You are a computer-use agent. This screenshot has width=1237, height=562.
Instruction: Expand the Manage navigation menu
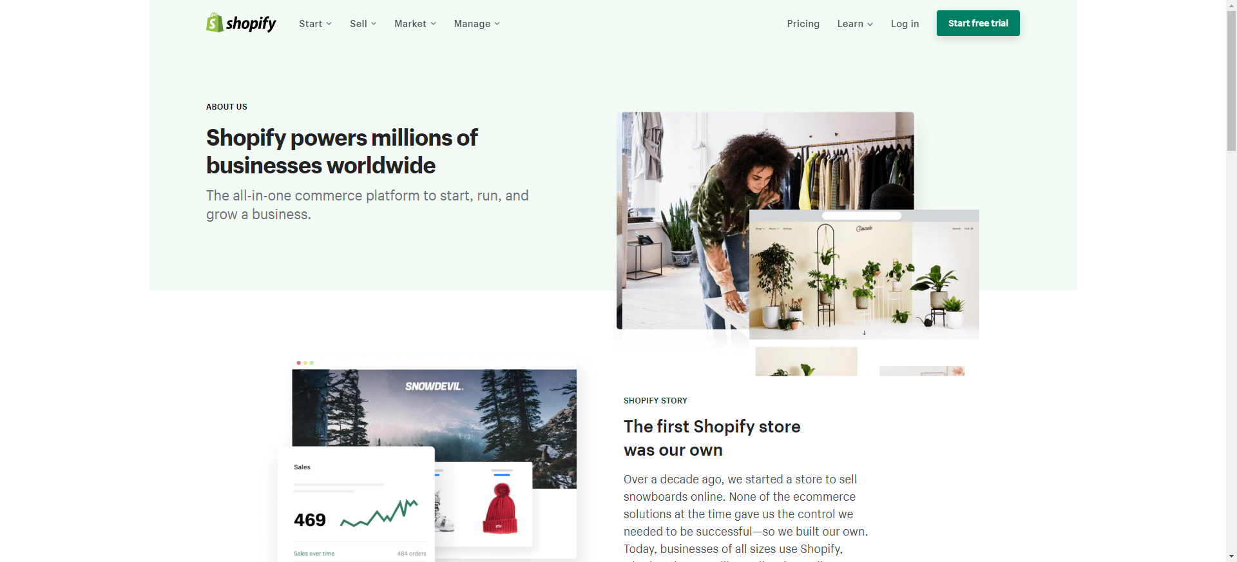477,24
